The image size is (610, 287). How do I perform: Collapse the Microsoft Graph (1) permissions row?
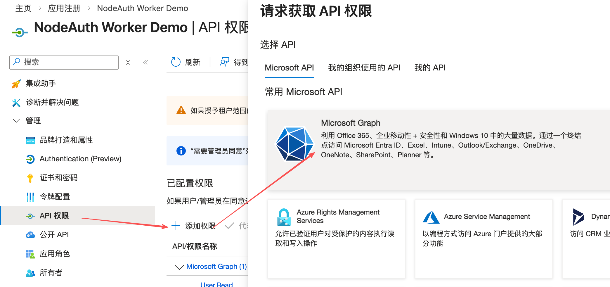[x=179, y=267]
